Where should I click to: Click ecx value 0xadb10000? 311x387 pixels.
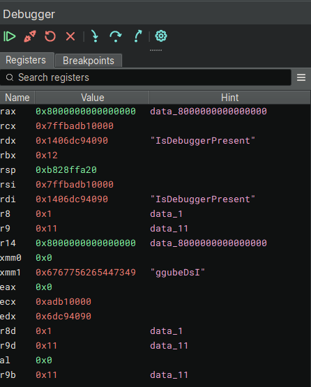[63, 302]
